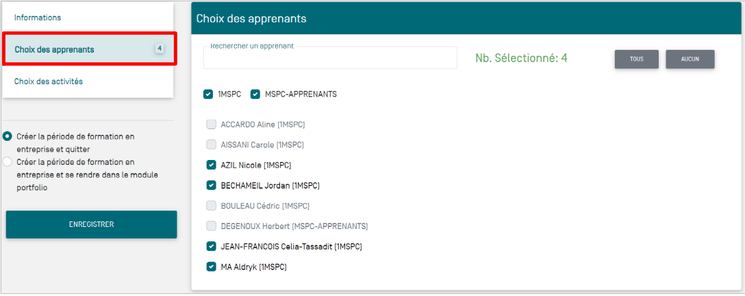
Task: Click the selected-count badge showing 4
Action: [x=160, y=49]
